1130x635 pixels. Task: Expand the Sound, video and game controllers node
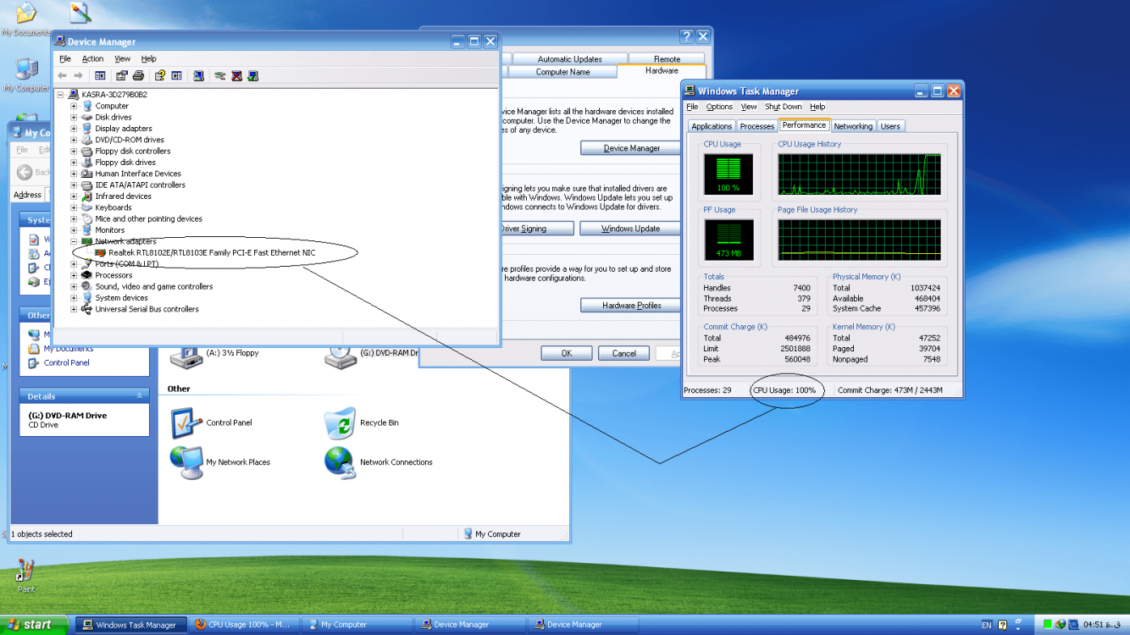tap(74, 286)
